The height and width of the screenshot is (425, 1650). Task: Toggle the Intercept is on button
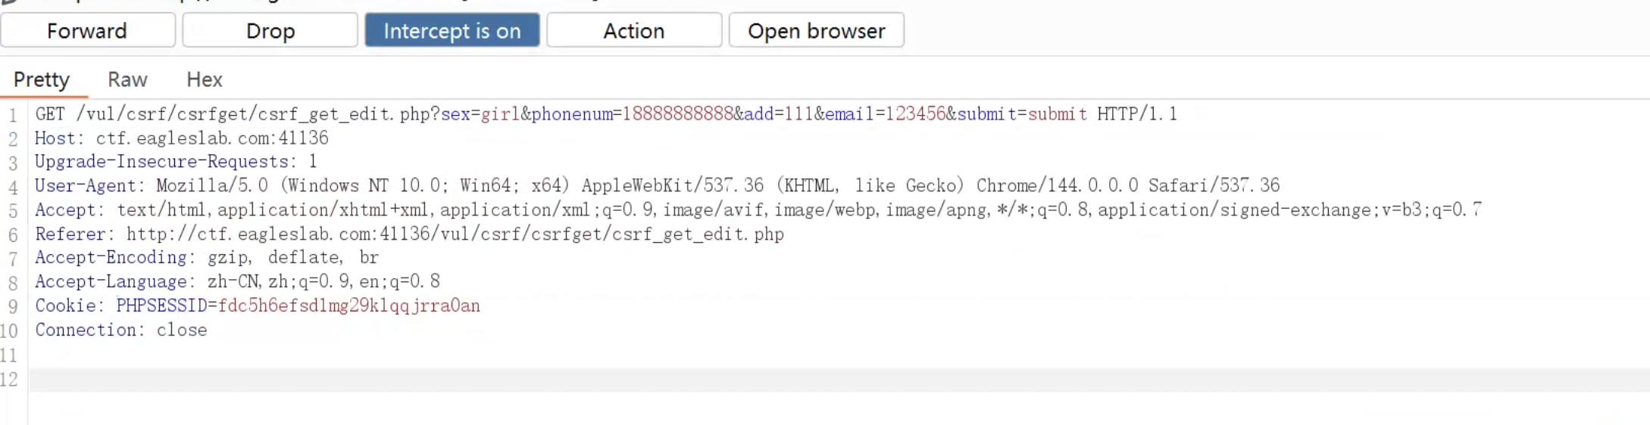click(x=452, y=31)
